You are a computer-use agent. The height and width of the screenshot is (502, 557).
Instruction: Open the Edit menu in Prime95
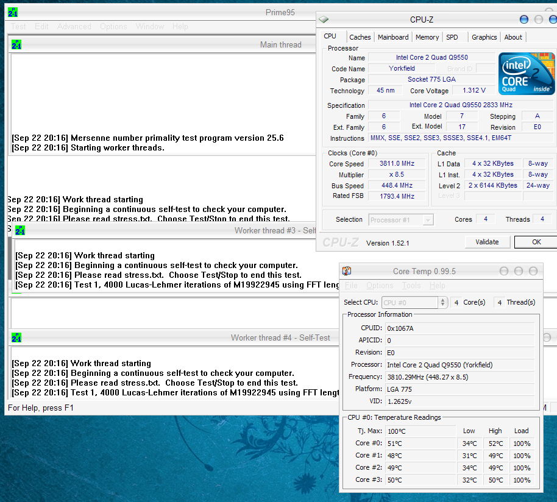41,27
